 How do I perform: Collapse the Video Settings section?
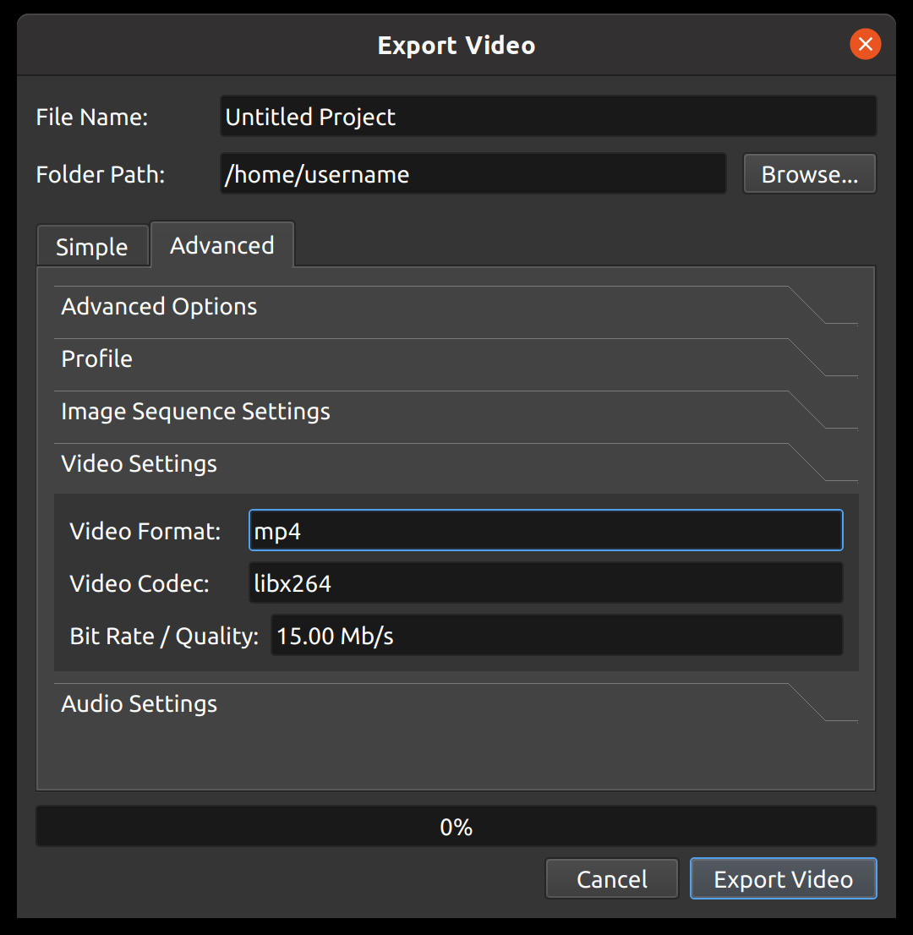click(x=139, y=463)
